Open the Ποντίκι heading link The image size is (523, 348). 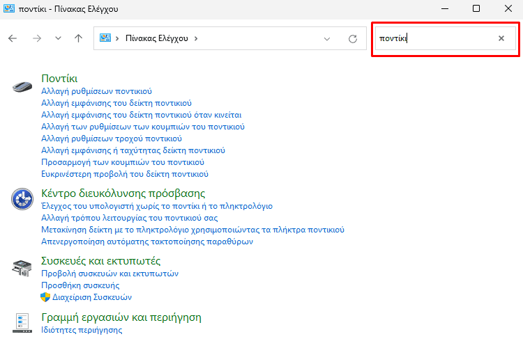59,79
